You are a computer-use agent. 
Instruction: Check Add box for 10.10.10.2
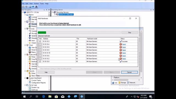pos(40,59)
